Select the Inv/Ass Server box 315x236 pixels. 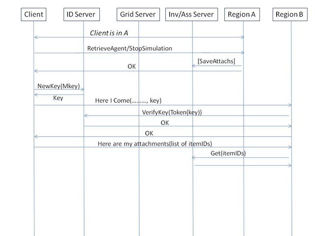[x=191, y=14]
